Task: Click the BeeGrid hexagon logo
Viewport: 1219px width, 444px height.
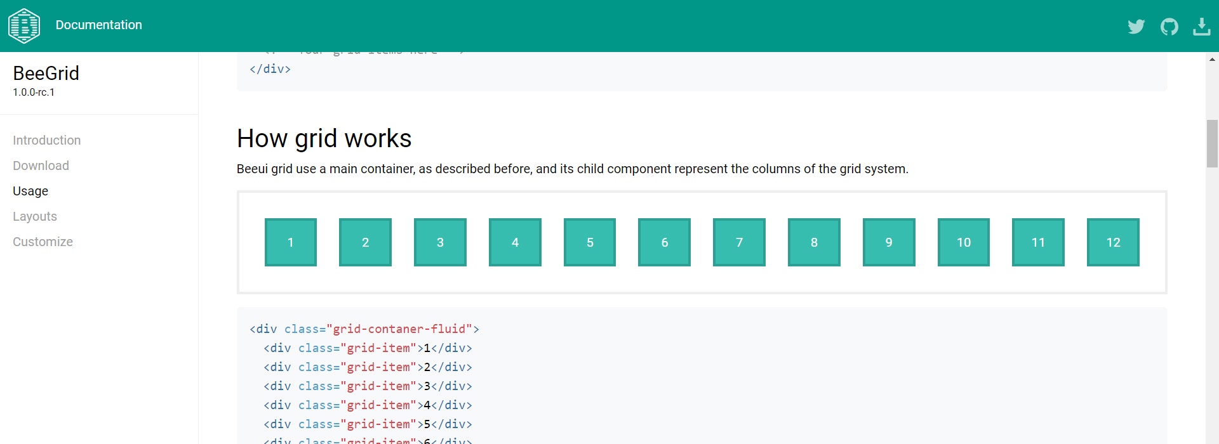Action: click(24, 26)
